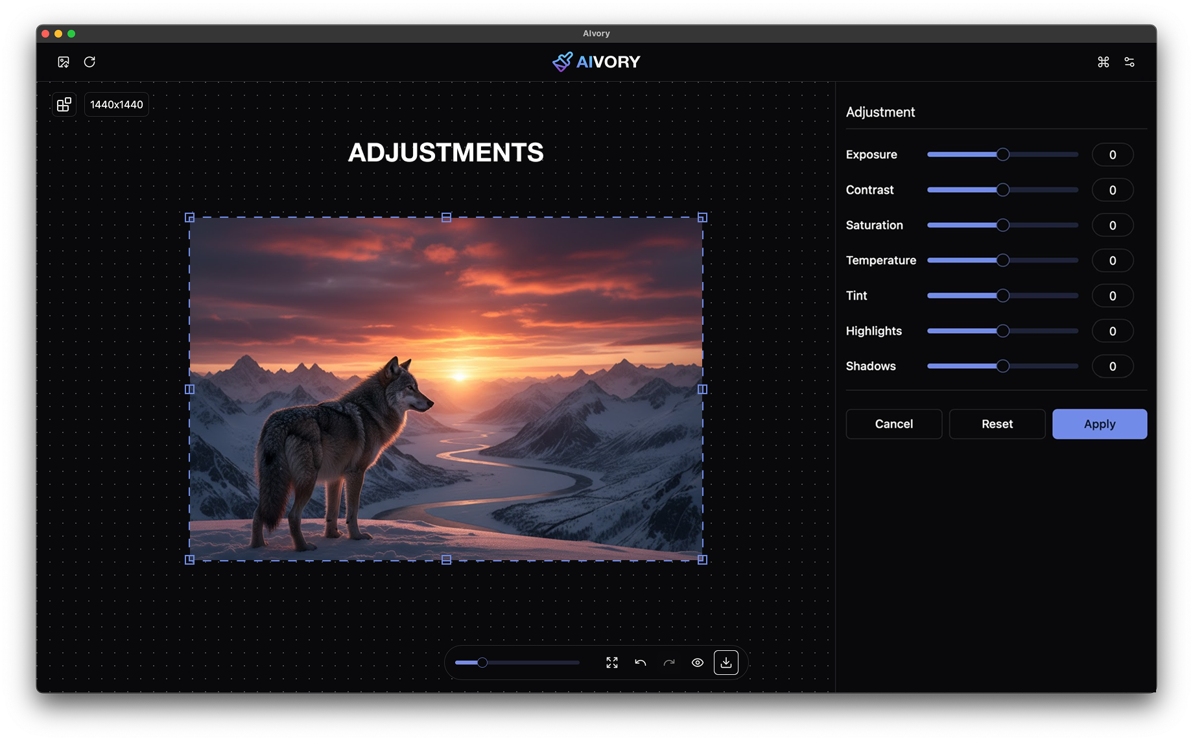Click the 1440x1440 resolution button

116,104
